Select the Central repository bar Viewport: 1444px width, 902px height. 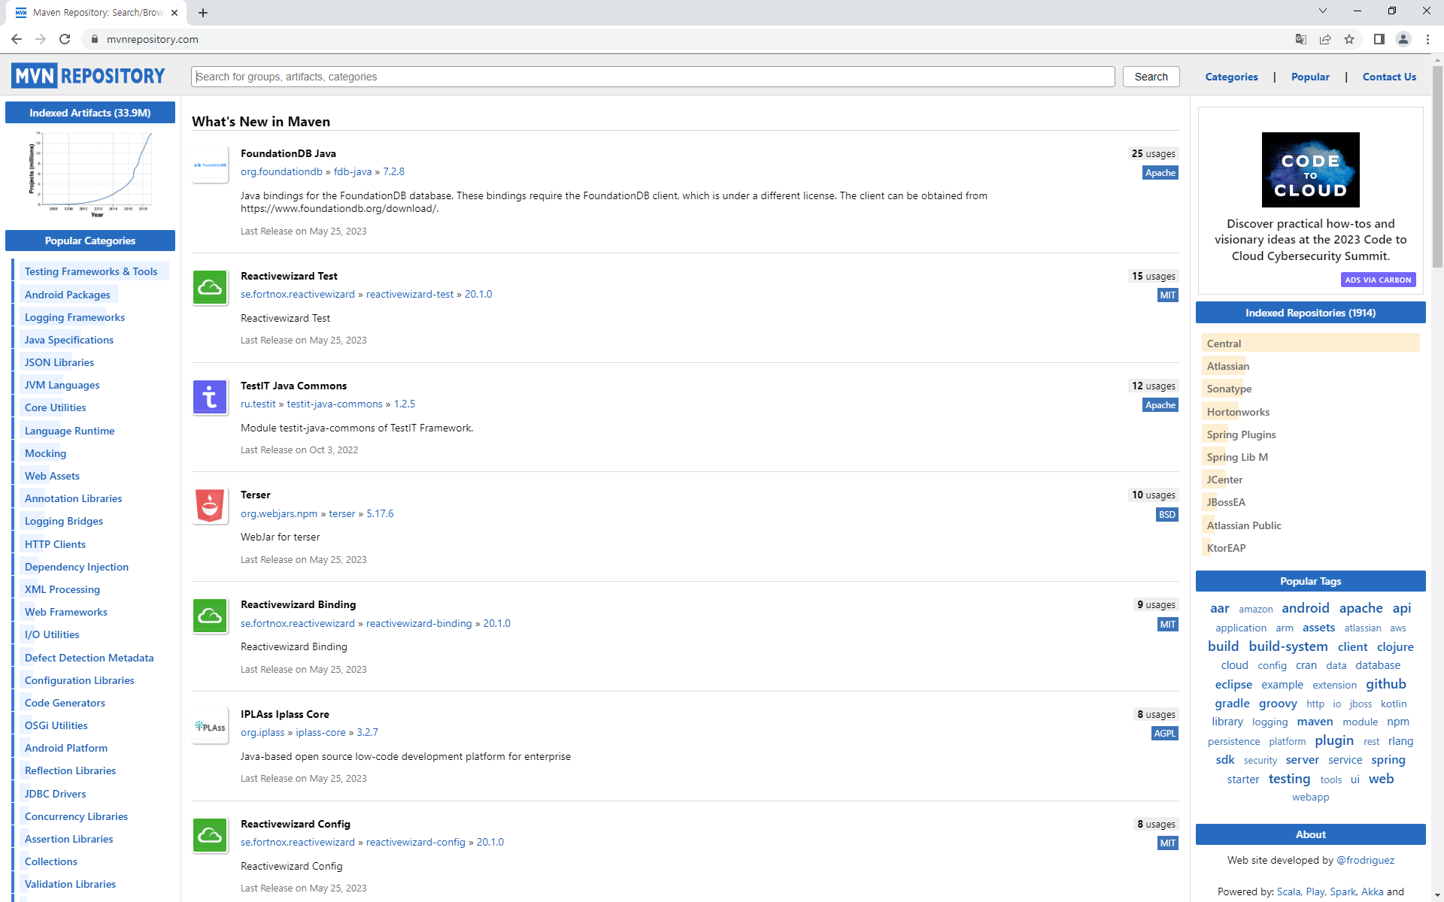(x=1310, y=344)
